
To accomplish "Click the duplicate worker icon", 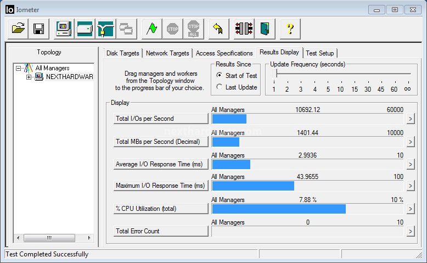I will [126, 29].
